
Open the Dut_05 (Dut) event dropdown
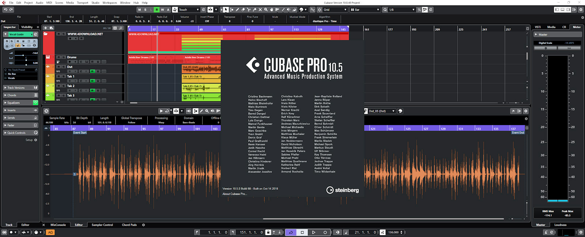[382, 111]
